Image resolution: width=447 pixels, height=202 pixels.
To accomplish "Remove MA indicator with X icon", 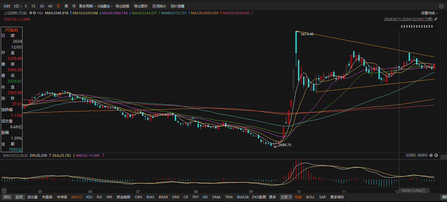I will 34,13.
